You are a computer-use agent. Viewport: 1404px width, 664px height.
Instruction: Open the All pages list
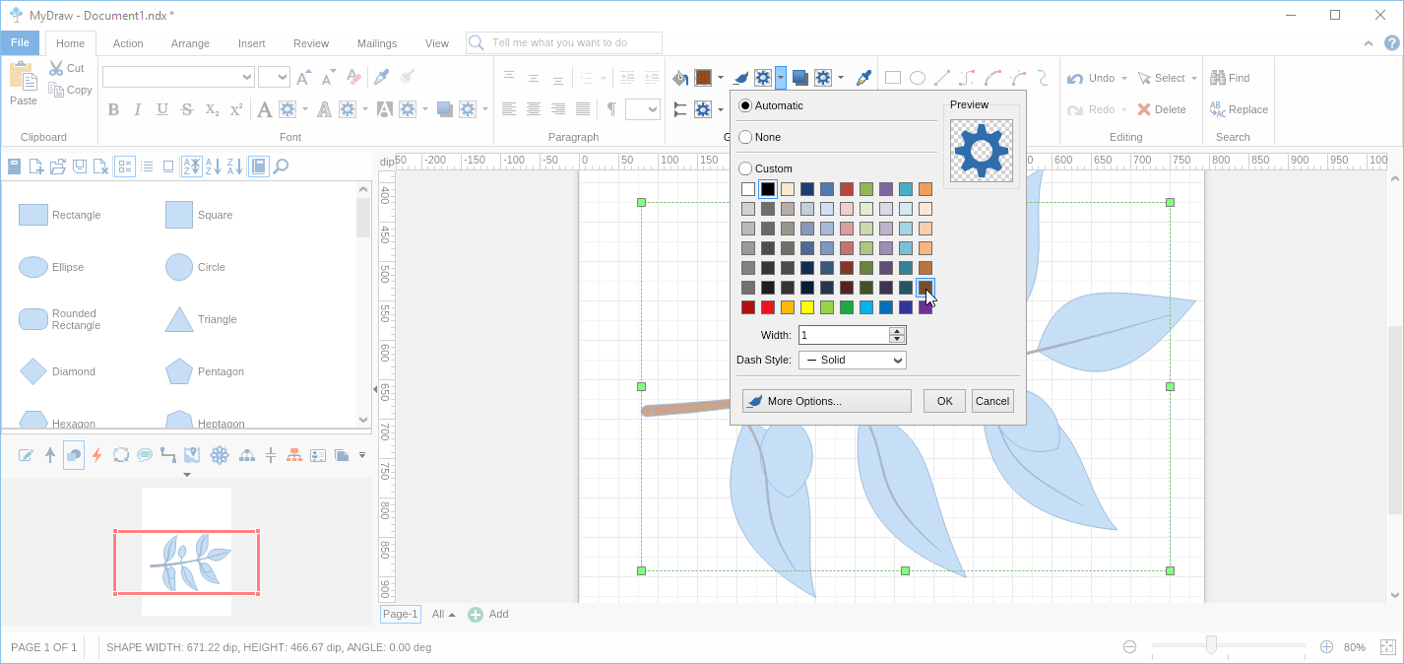click(443, 614)
